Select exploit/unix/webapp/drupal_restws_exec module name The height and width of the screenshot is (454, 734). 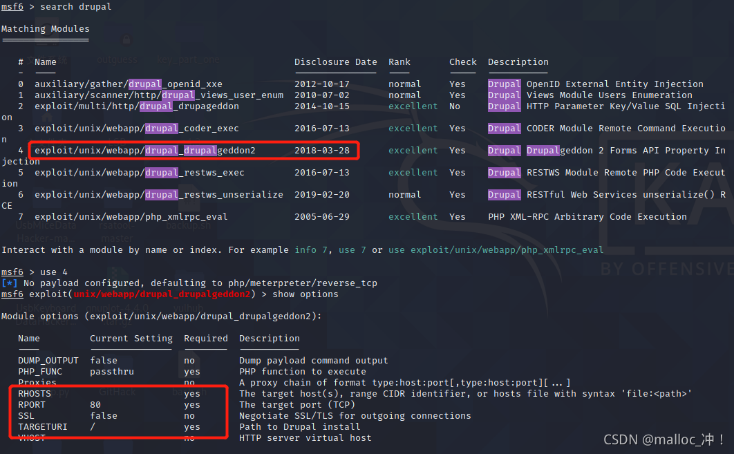[140, 173]
